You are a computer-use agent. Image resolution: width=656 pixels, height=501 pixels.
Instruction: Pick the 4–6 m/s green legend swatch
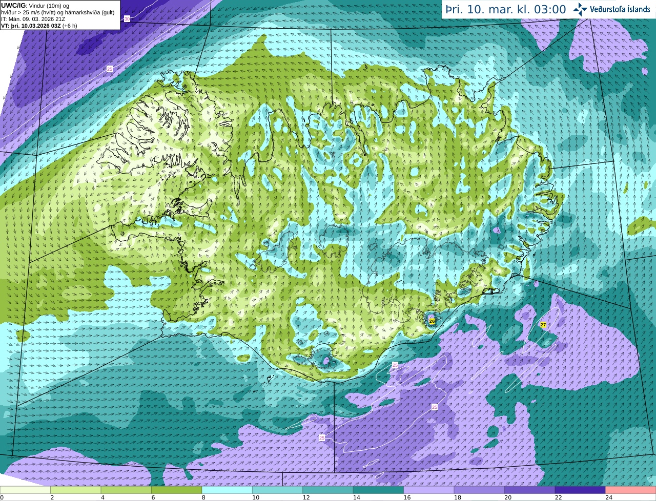click(126, 490)
